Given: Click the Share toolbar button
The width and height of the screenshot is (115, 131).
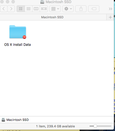Looking at the screenshot, I should pyautogui.click(x=81, y=9).
